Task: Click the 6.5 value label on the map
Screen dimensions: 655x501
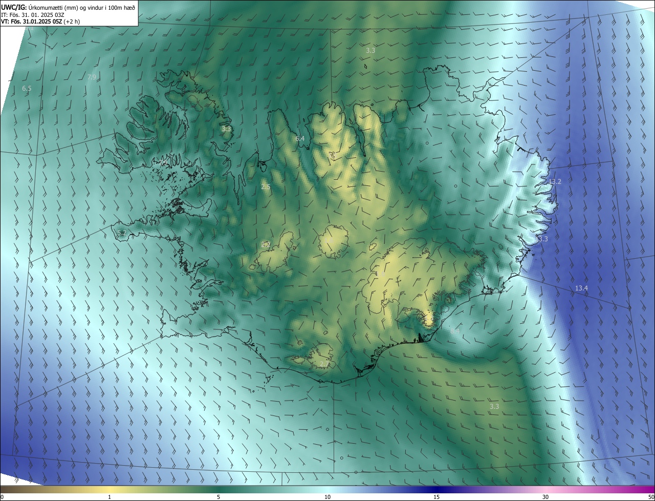Action: coord(27,89)
